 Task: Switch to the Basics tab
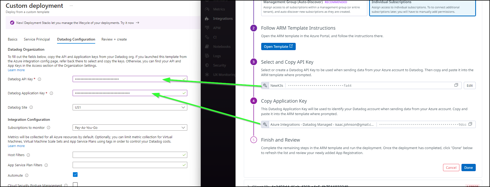pyautogui.click(x=13, y=39)
